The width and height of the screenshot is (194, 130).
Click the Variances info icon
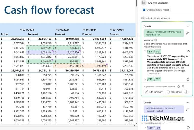155,40
